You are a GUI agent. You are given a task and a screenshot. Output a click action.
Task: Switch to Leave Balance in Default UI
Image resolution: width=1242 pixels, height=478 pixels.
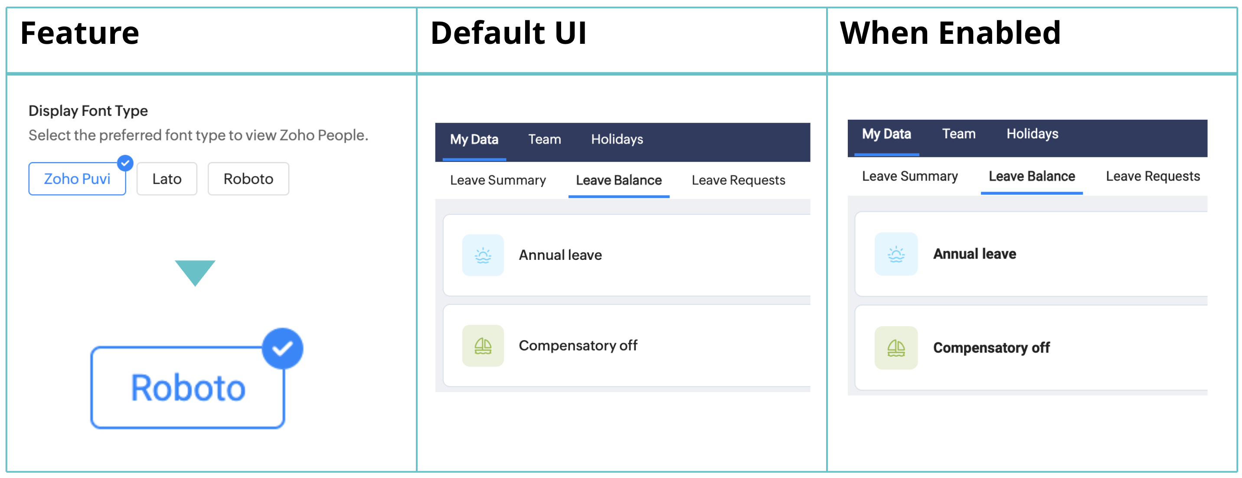[618, 180]
